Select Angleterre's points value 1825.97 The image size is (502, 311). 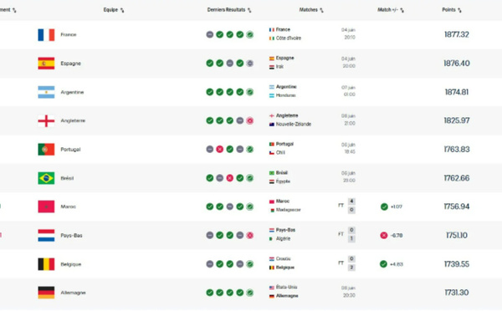457,120
